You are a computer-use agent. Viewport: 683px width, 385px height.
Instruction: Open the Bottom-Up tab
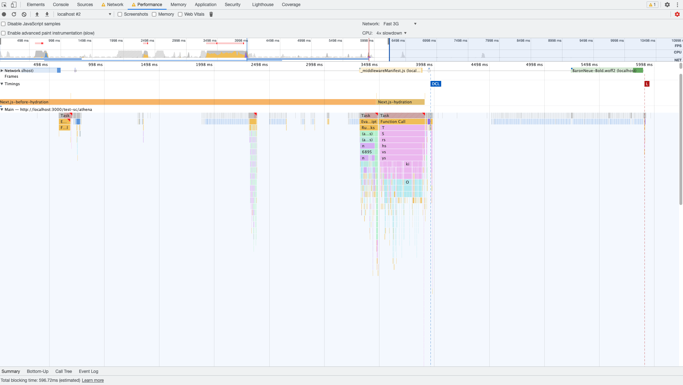pos(37,371)
